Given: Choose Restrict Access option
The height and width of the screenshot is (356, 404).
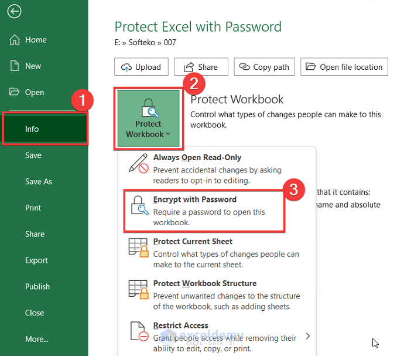Looking at the screenshot, I should 217,337.
